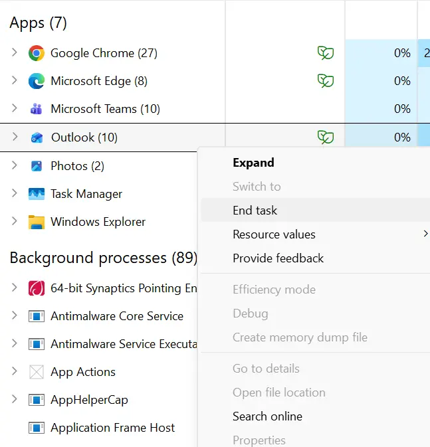Open the Resource values submenu
Viewport: 430px width, 447px height.
pyautogui.click(x=274, y=234)
